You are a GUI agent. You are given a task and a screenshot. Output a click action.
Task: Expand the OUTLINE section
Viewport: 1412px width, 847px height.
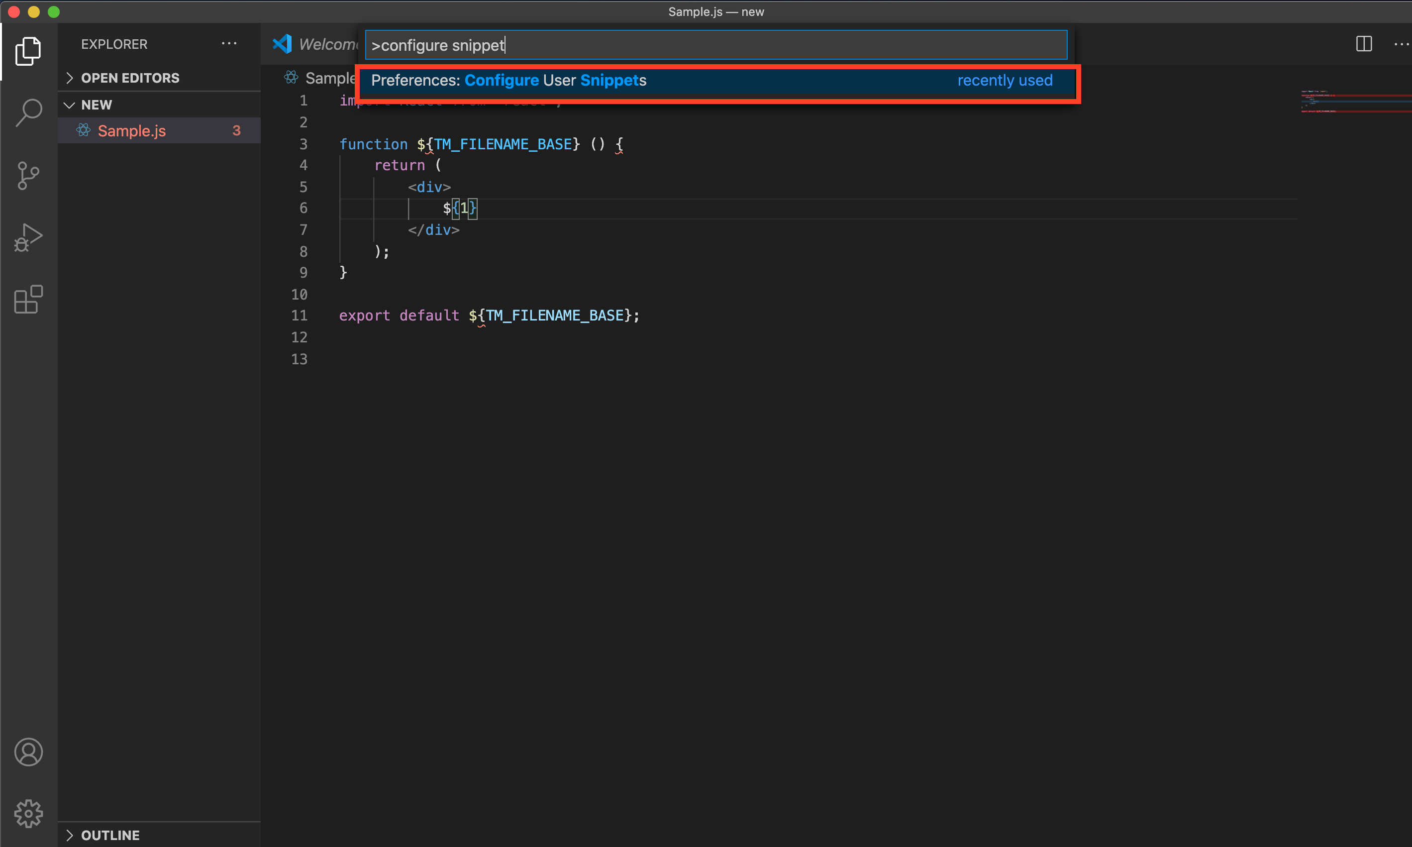[x=70, y=835]
